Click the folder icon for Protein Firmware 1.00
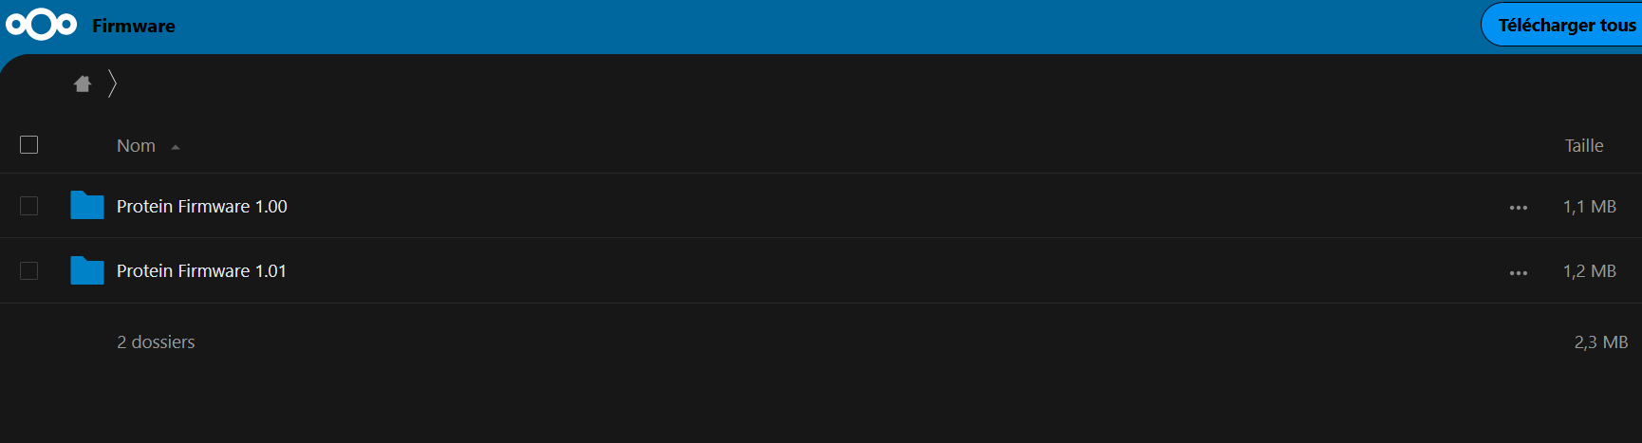1642x443 pixels. (87, 206)
